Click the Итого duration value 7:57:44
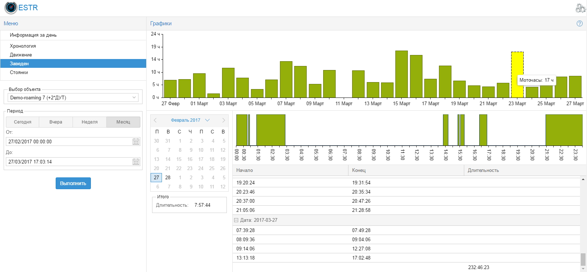 tap(202, 205)
